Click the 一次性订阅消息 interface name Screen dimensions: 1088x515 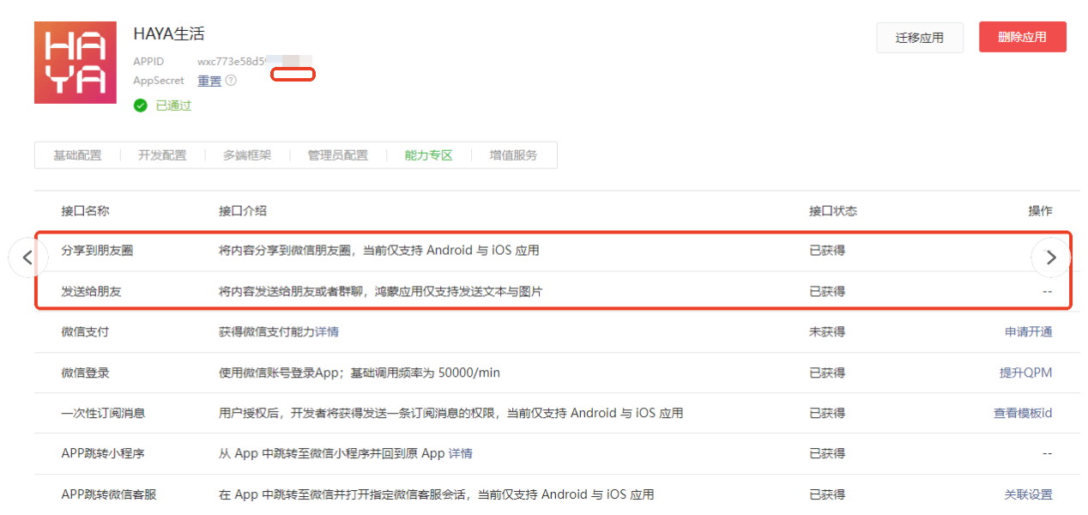point(103,413)
